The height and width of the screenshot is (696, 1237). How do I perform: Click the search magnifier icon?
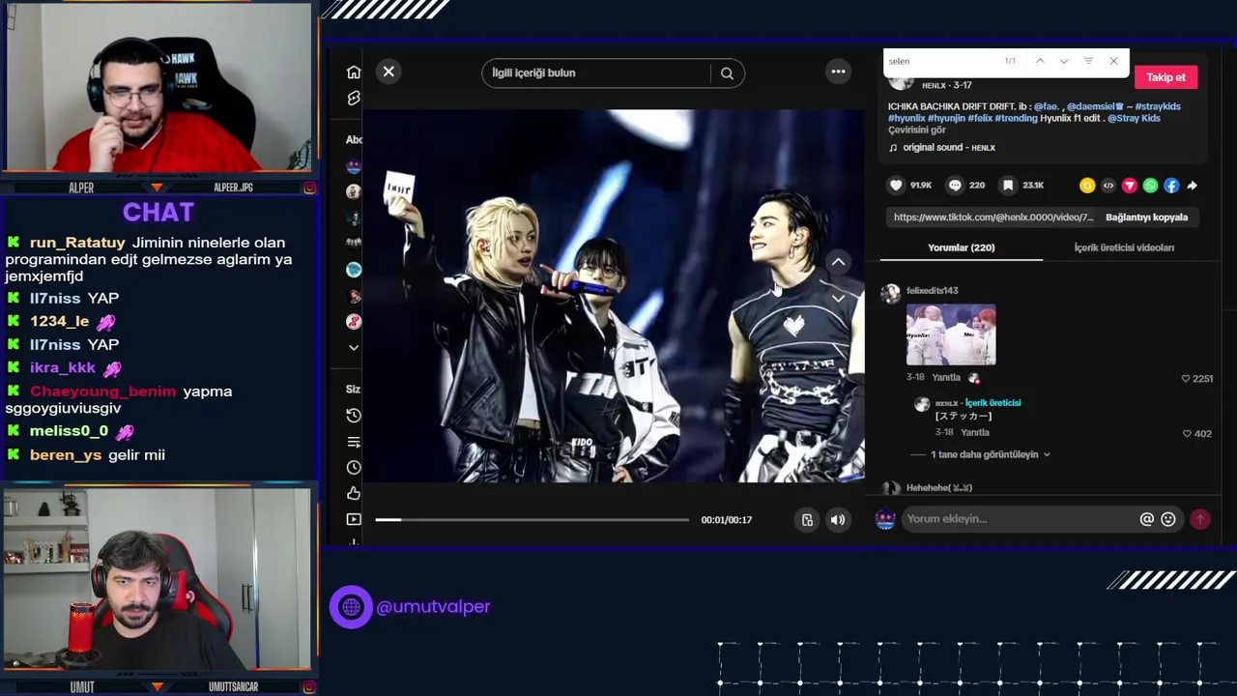click(727, 73)
